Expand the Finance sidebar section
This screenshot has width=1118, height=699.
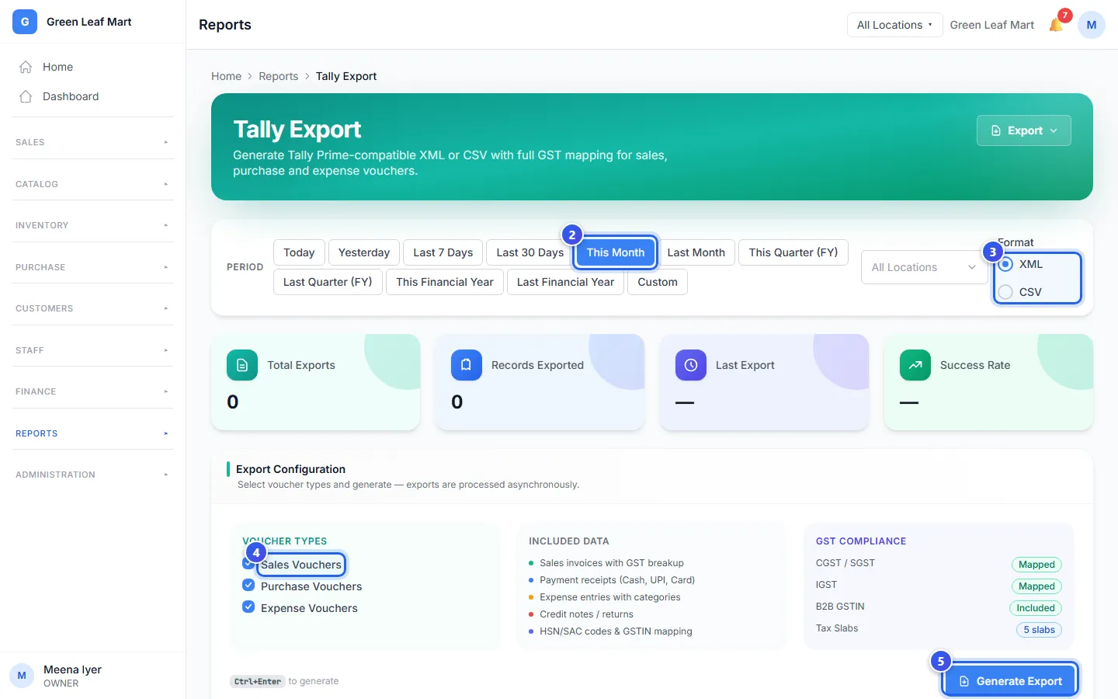tap(92, 391)
